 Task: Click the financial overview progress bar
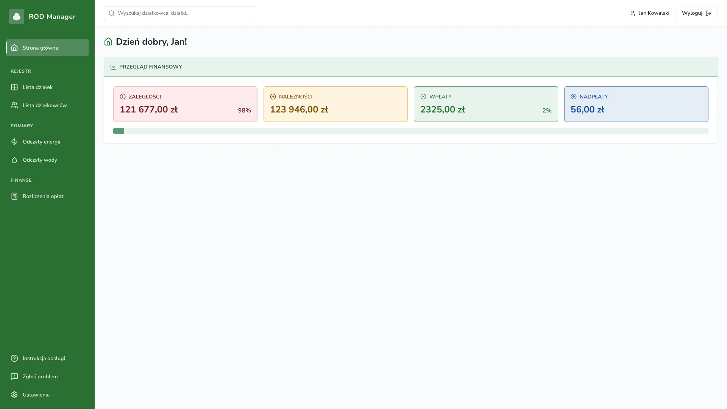pos(410,131)
